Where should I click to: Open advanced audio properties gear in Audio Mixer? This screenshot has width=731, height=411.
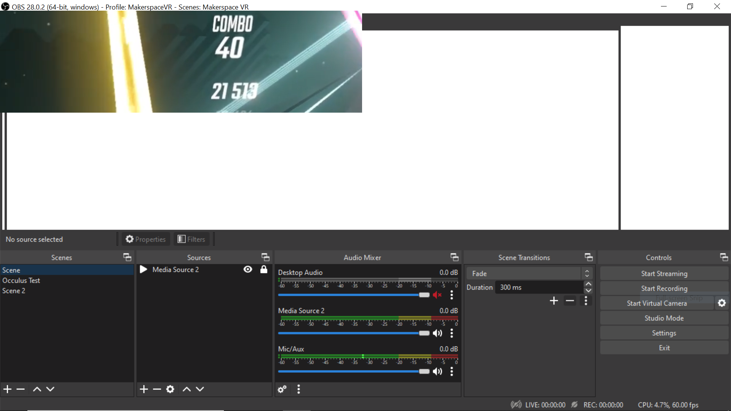click(282, 389)
